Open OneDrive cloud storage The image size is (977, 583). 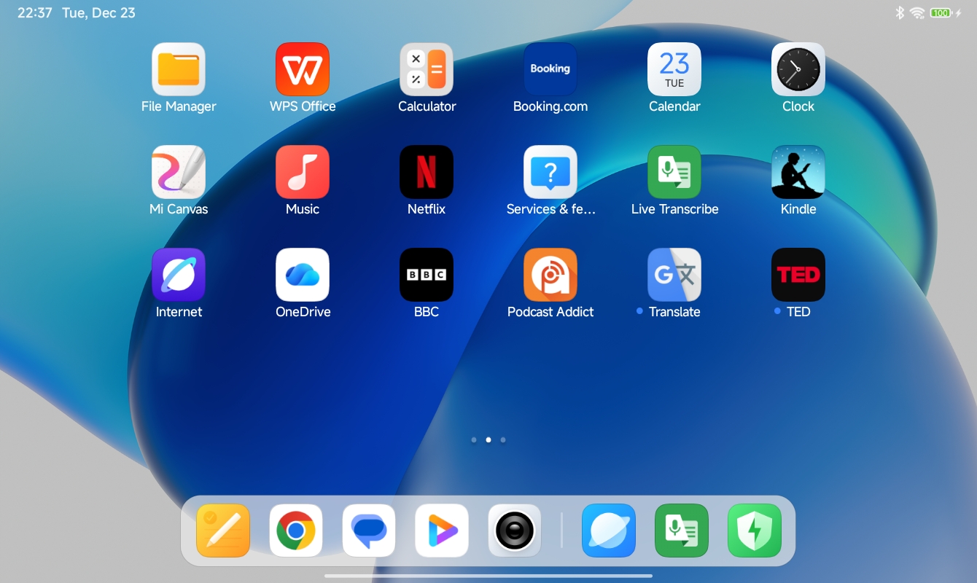303,275
